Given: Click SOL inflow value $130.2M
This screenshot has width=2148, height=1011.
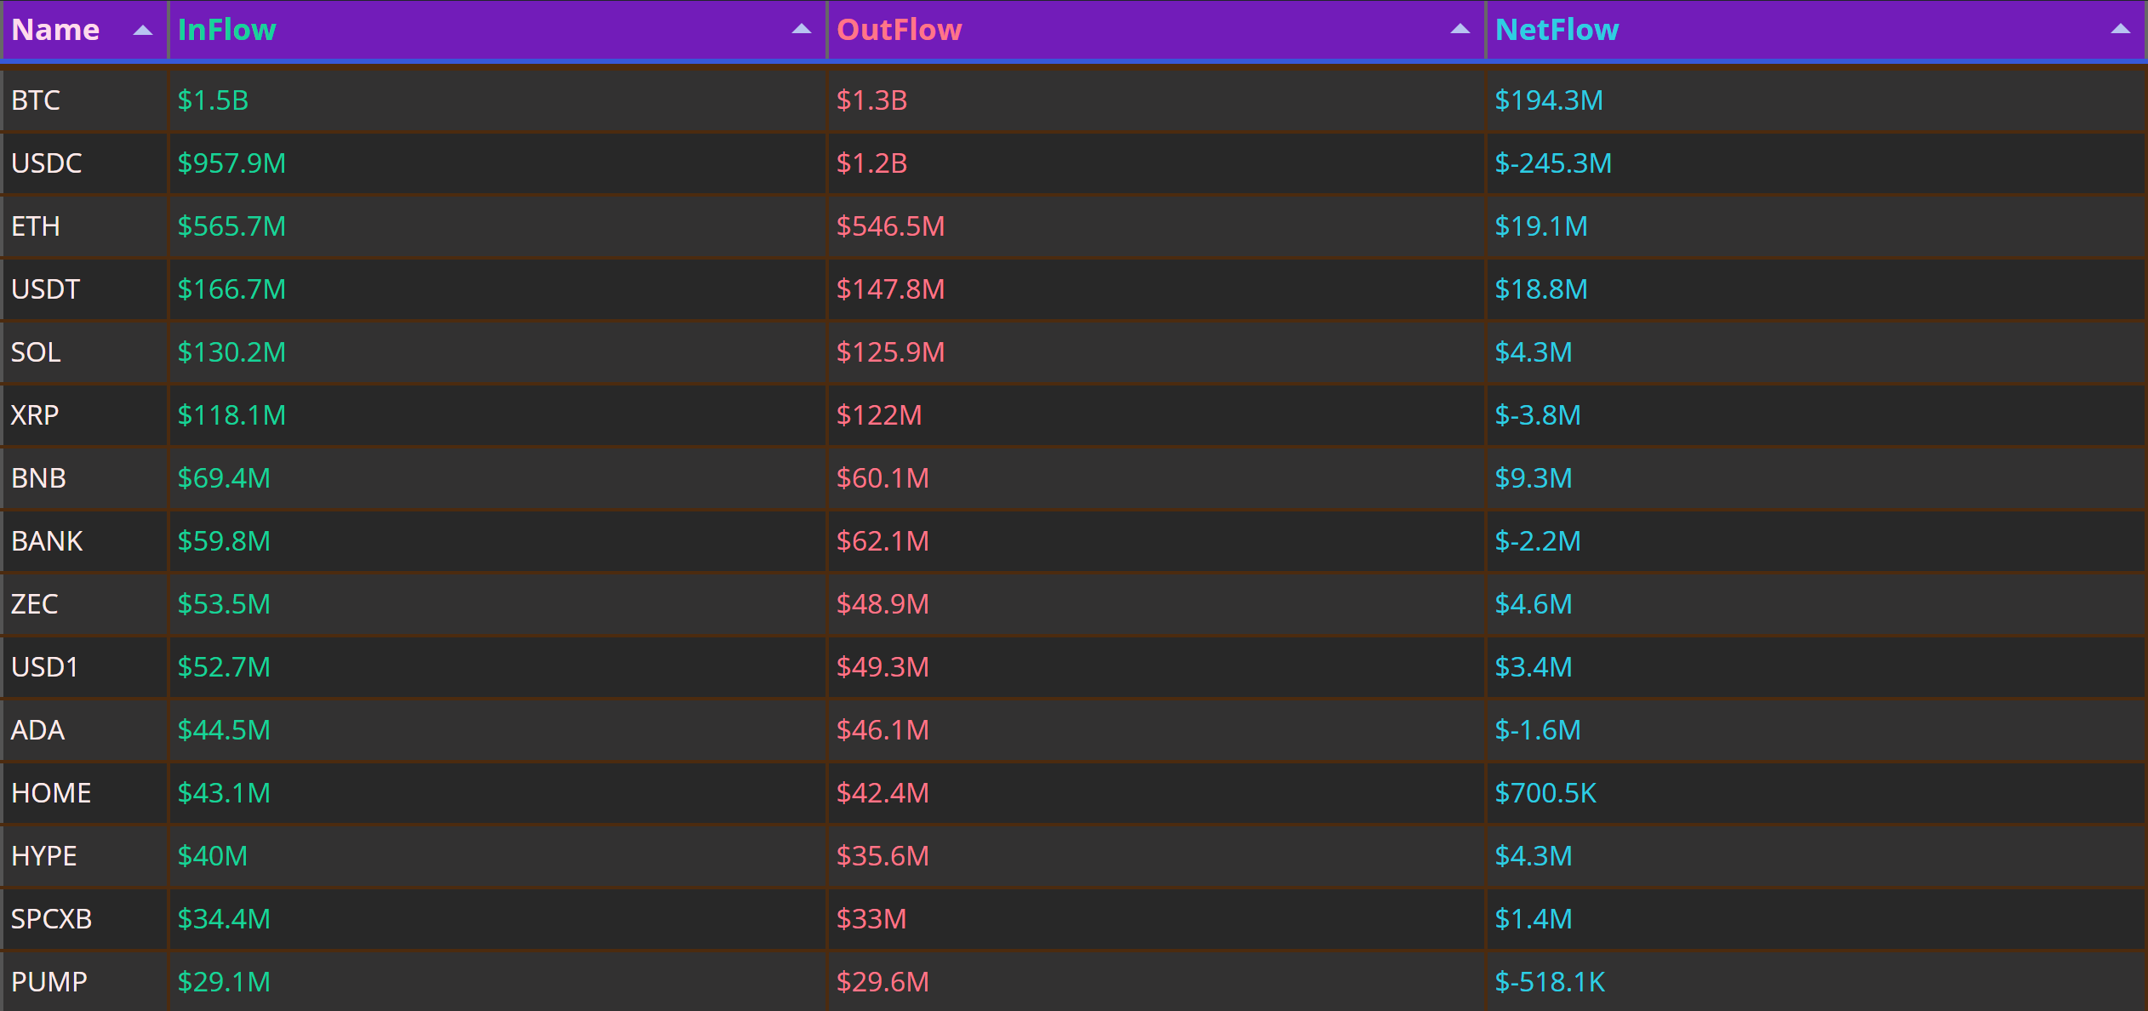Looking at the screenshot, I should [231, 352].
